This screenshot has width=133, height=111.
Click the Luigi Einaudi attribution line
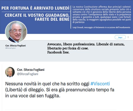101,27
